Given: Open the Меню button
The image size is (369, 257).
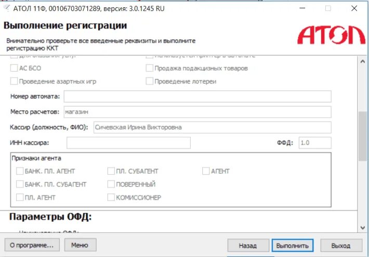Looking at the screenshot, I should coord(80,245).
